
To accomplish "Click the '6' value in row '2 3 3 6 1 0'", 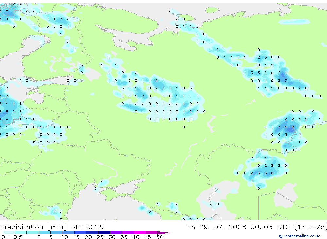I will pos(272,173).
